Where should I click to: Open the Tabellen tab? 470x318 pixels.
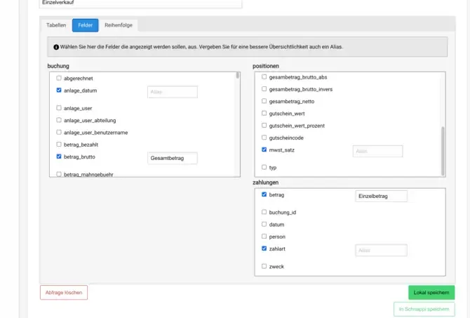click(x=56, y=25)
